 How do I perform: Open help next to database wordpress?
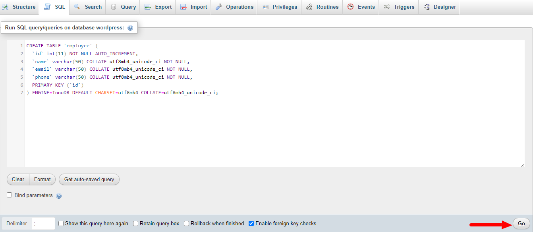pos(130,27)
